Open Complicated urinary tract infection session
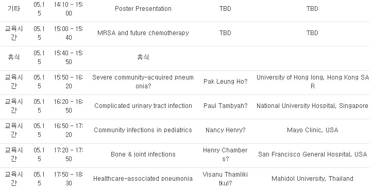 (143, 106)
